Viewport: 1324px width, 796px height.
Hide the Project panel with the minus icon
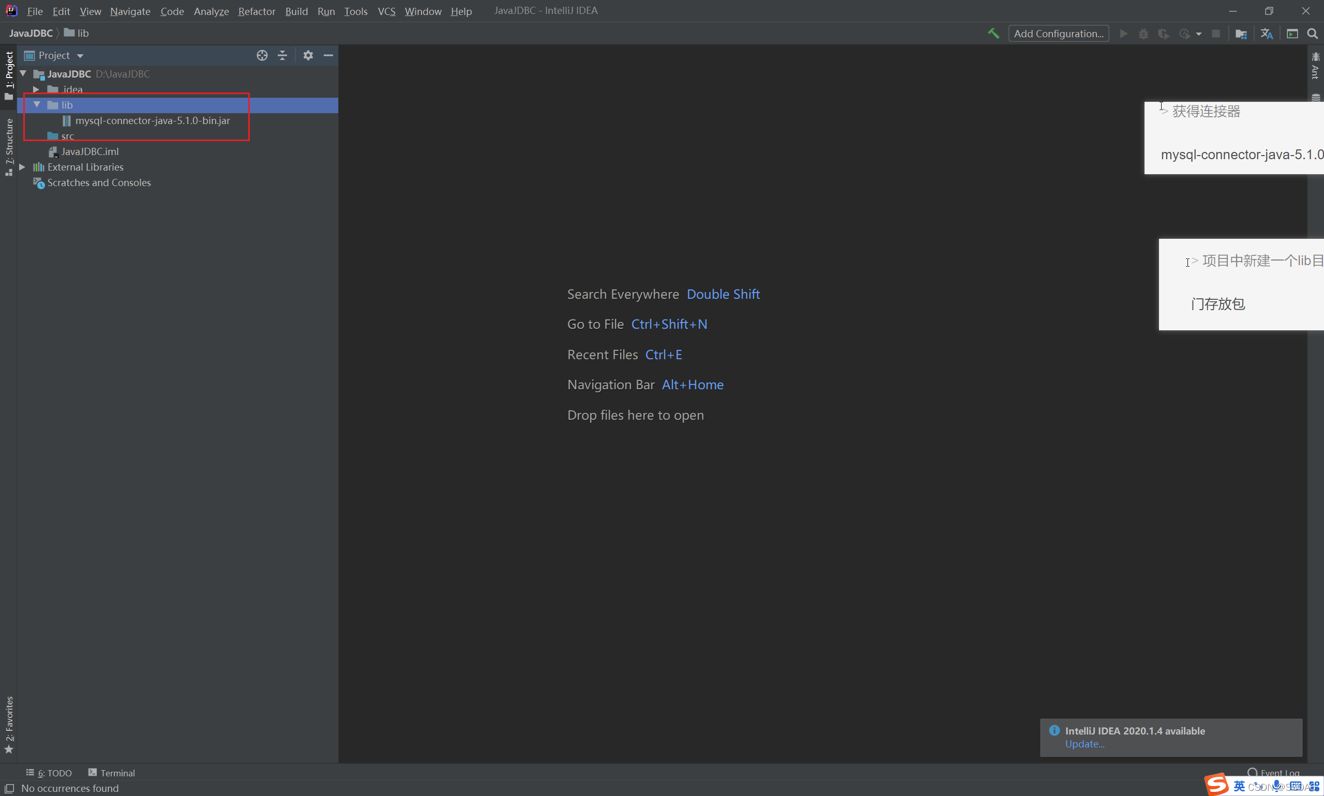[328, 55]
